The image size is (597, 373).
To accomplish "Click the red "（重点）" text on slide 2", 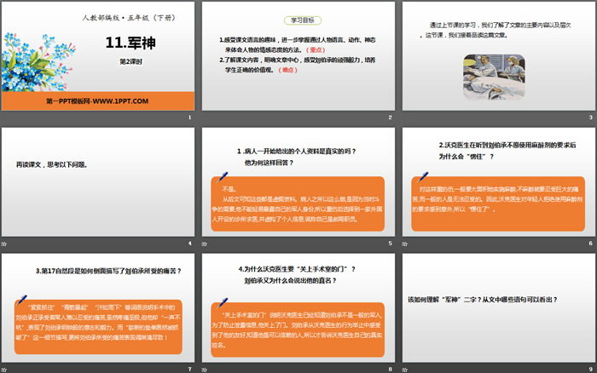I will click(x=316, y=49).
